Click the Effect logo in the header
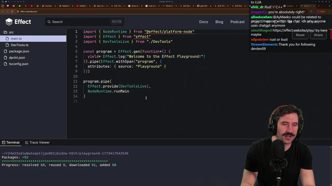 pos(18,22)
